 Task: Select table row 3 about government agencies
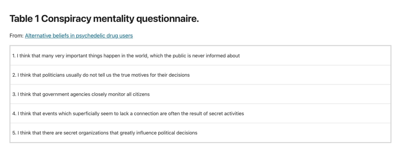[x=81, y=94]
